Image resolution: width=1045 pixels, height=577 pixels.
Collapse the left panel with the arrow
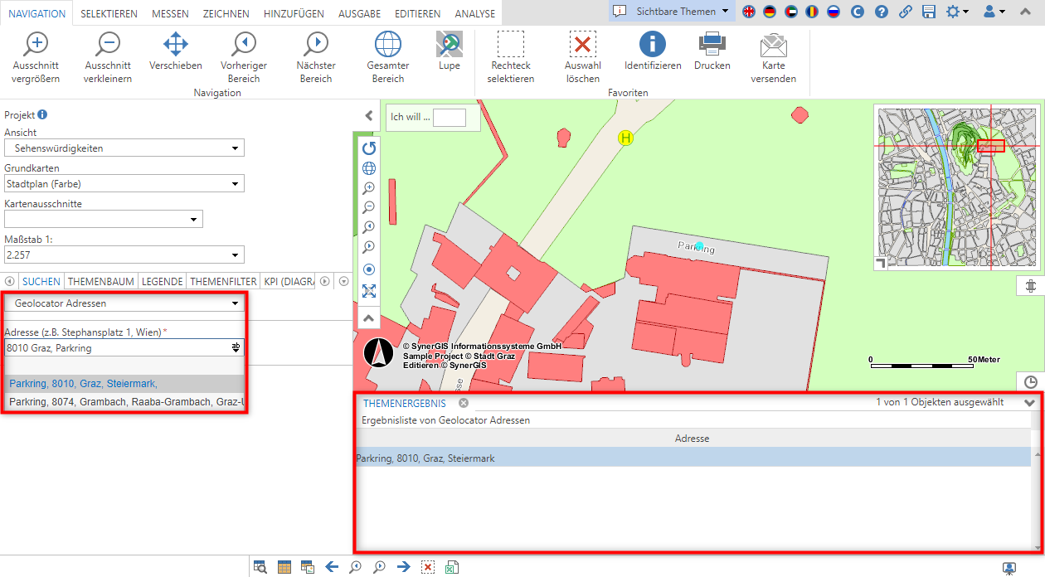tap(369, 116)
